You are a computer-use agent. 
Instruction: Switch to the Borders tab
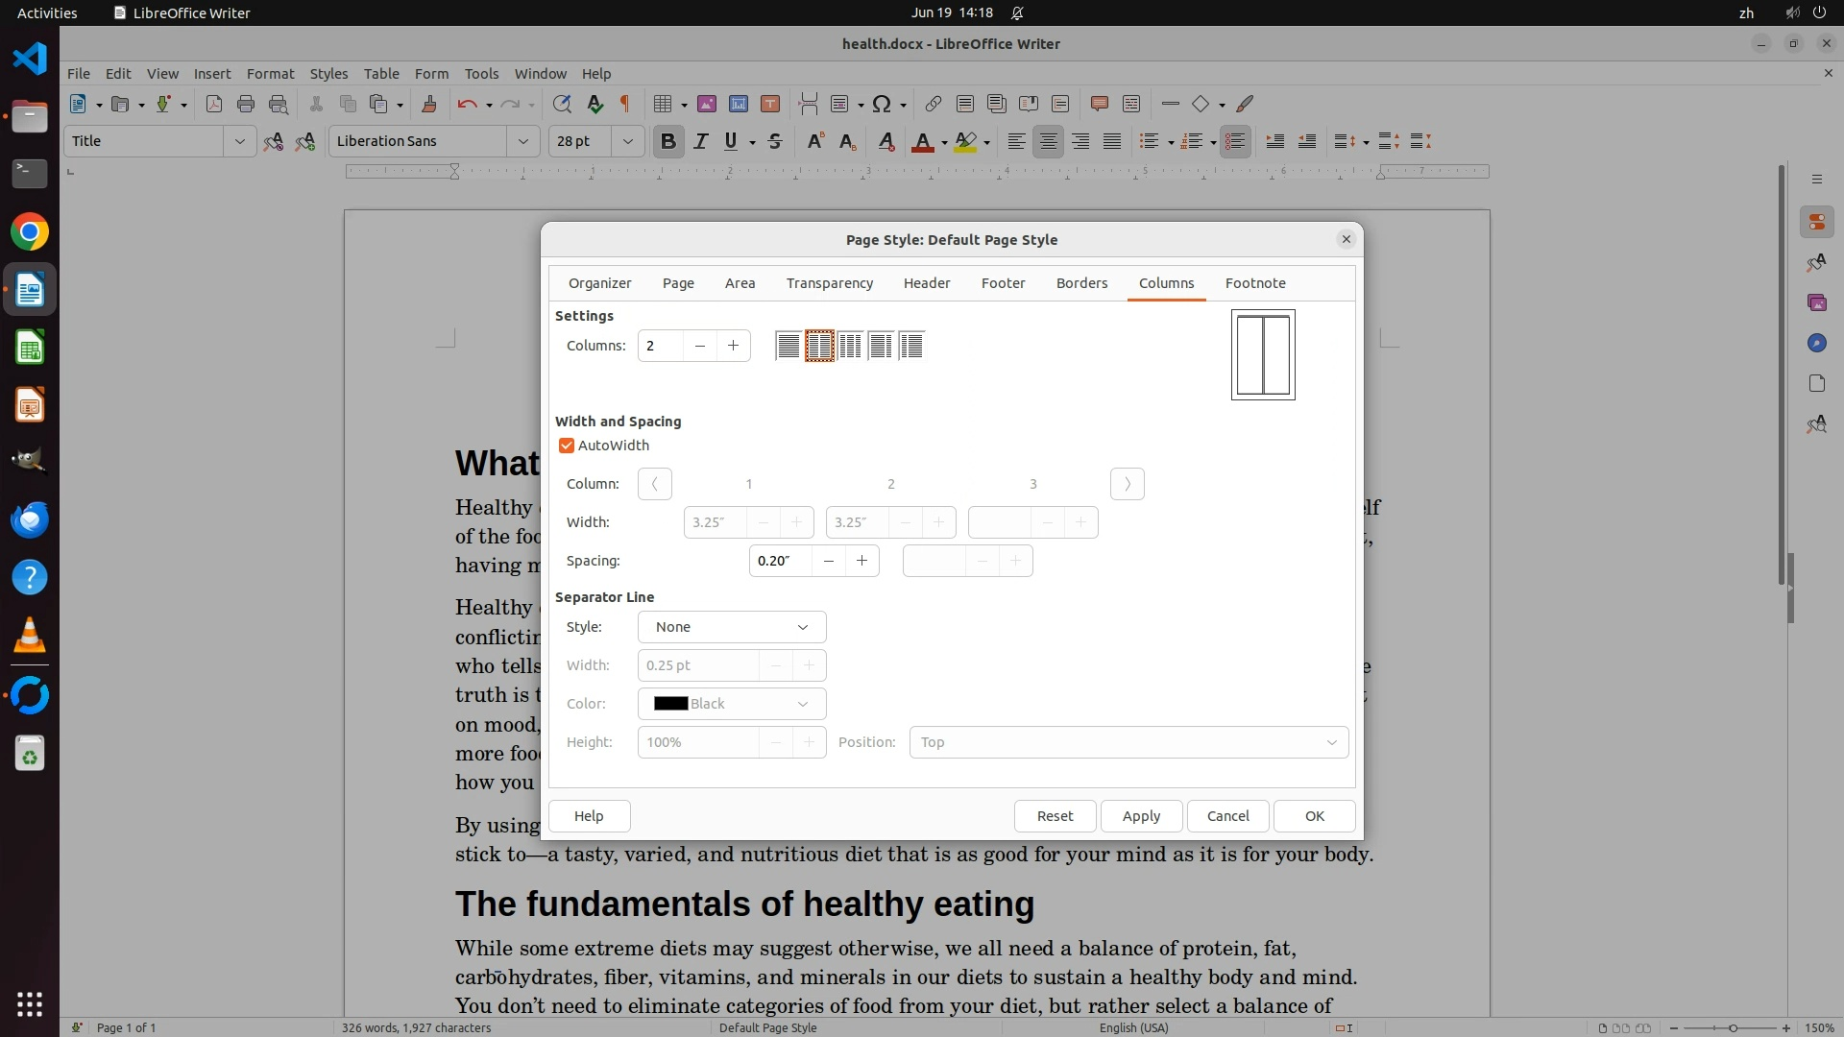tap(1081, 283)
